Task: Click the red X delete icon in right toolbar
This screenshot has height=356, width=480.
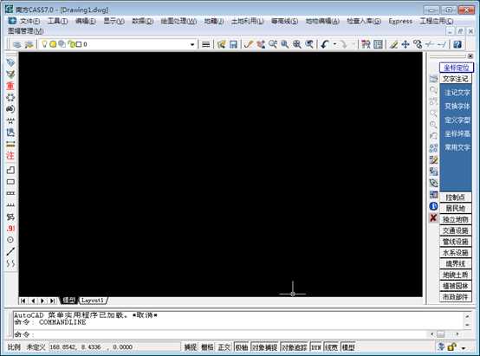Action: 433,218
